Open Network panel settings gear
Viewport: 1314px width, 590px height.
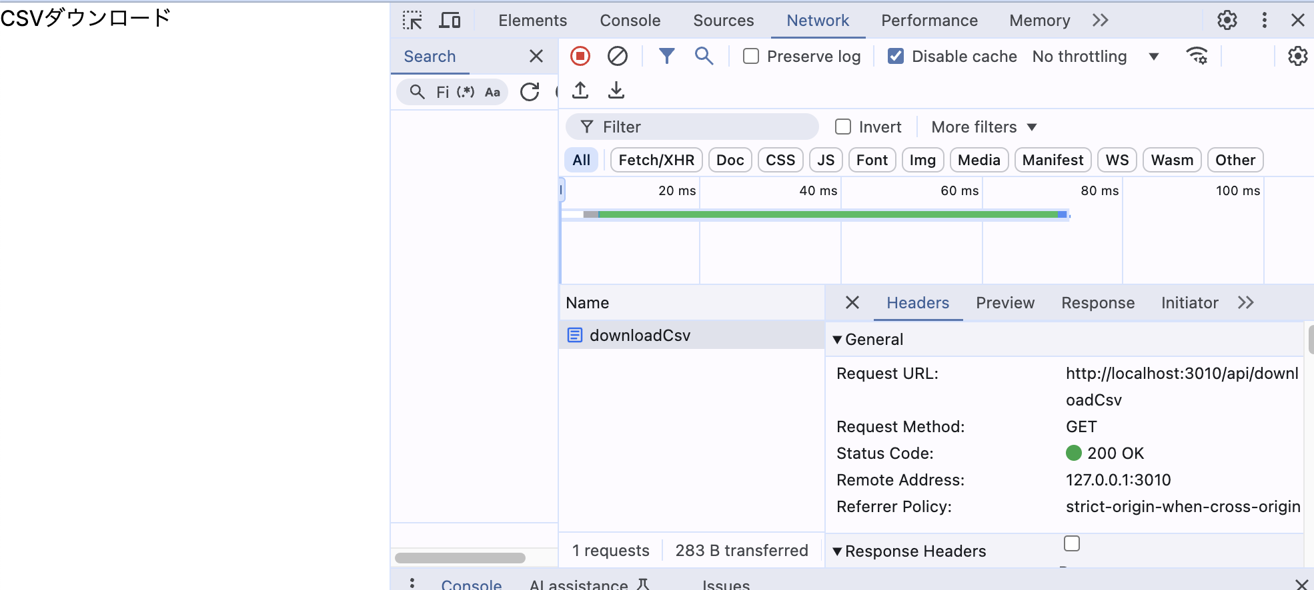coord(1297,57)
